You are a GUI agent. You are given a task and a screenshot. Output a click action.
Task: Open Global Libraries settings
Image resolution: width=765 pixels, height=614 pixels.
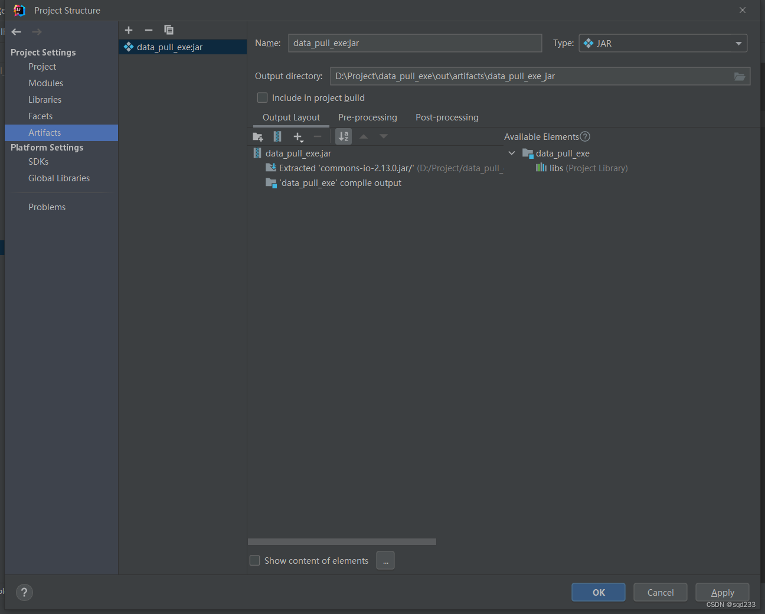pyautogui.click(x=59, y=178)
